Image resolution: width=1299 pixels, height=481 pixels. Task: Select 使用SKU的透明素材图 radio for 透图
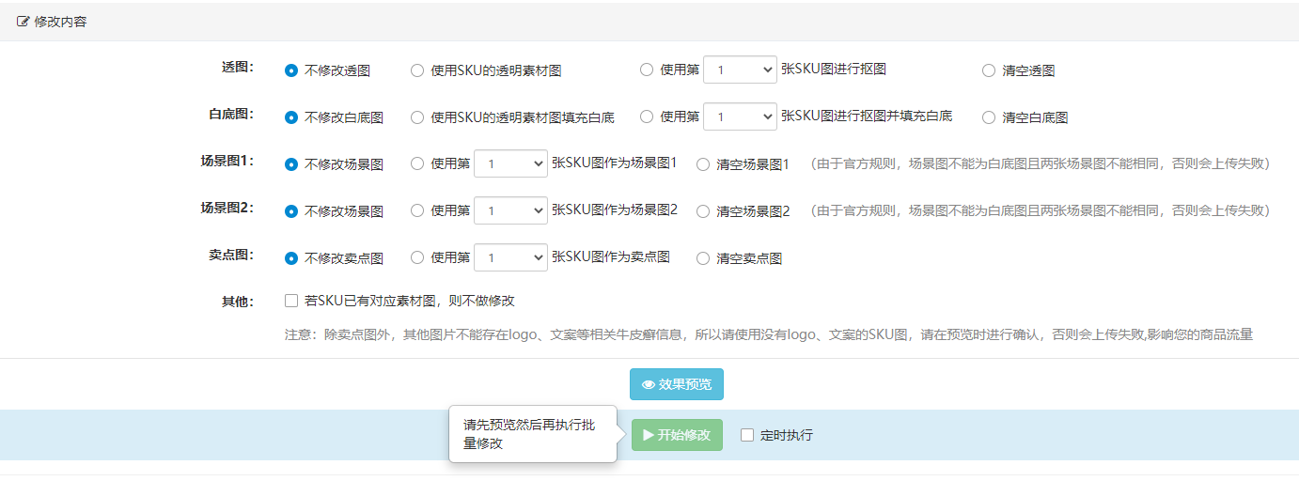[417, 70]
